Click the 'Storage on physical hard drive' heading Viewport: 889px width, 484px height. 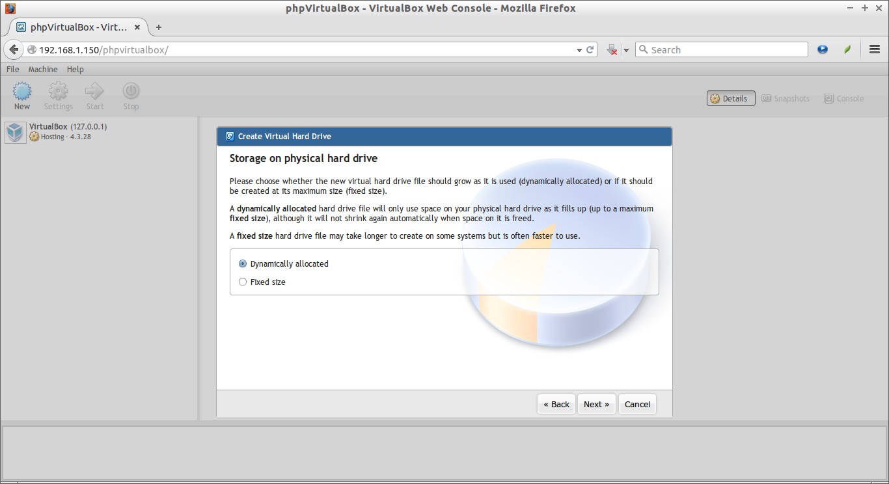[x=303, y=158]
